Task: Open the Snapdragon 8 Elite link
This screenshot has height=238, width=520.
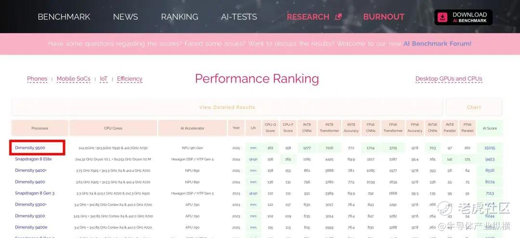Action: [33, 159]
